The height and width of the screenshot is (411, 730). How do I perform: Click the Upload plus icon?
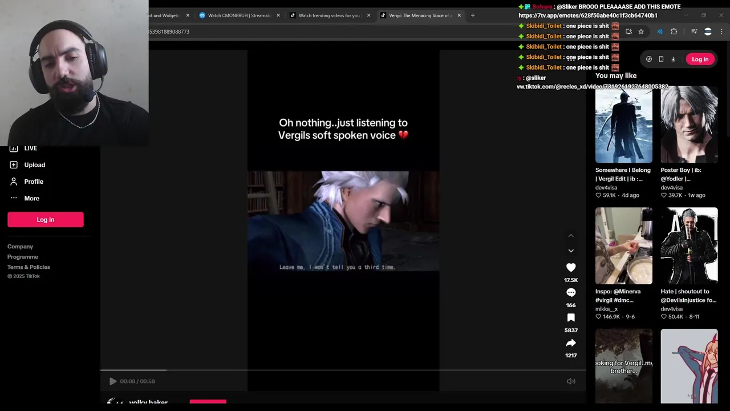coord(14,165)
